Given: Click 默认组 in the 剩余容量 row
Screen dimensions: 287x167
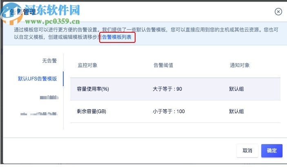Looking at the screenshot, I should point(236,111).
